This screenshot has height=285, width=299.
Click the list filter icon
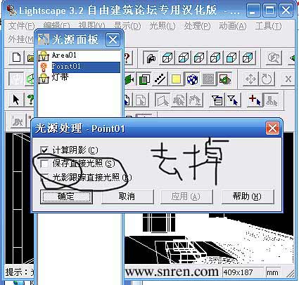click(x=217, y=100)
